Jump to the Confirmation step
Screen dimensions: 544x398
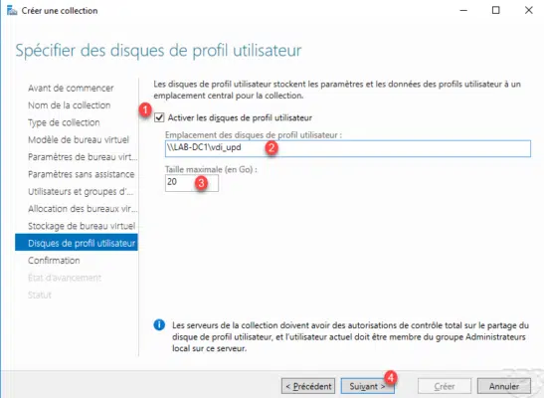coord(54,261)
